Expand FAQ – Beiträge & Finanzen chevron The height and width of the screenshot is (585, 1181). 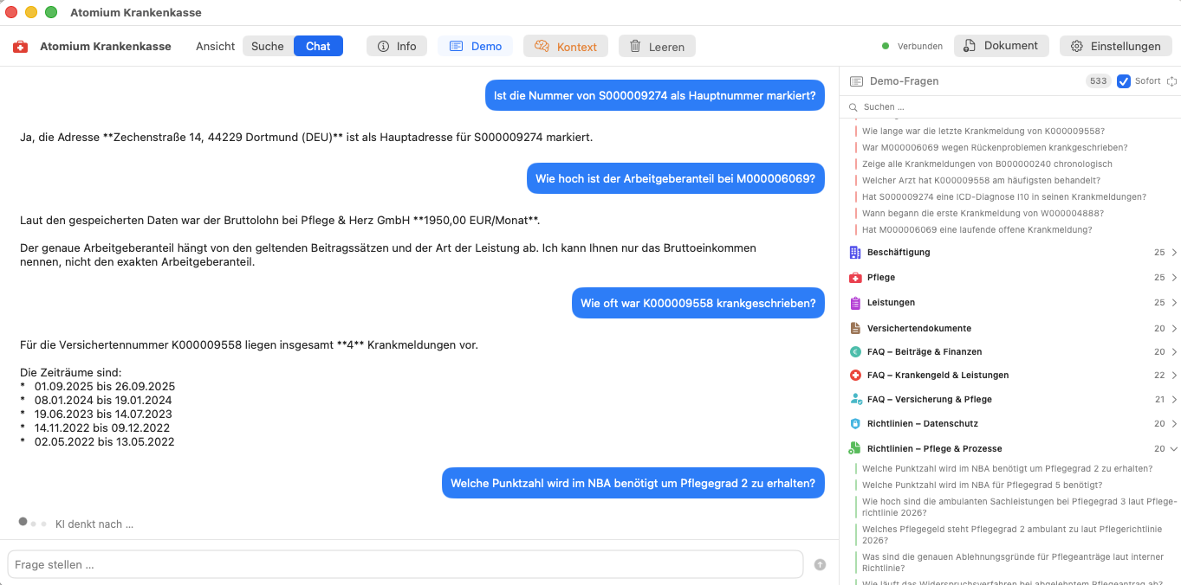tap(1174, 352)
